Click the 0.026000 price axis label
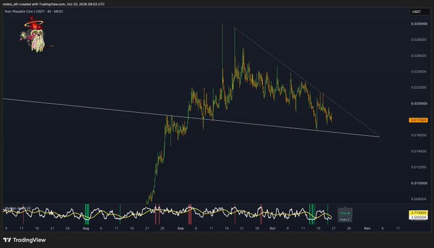The height and width of the screenshot is (248, 434). click(x=419, y=56)
